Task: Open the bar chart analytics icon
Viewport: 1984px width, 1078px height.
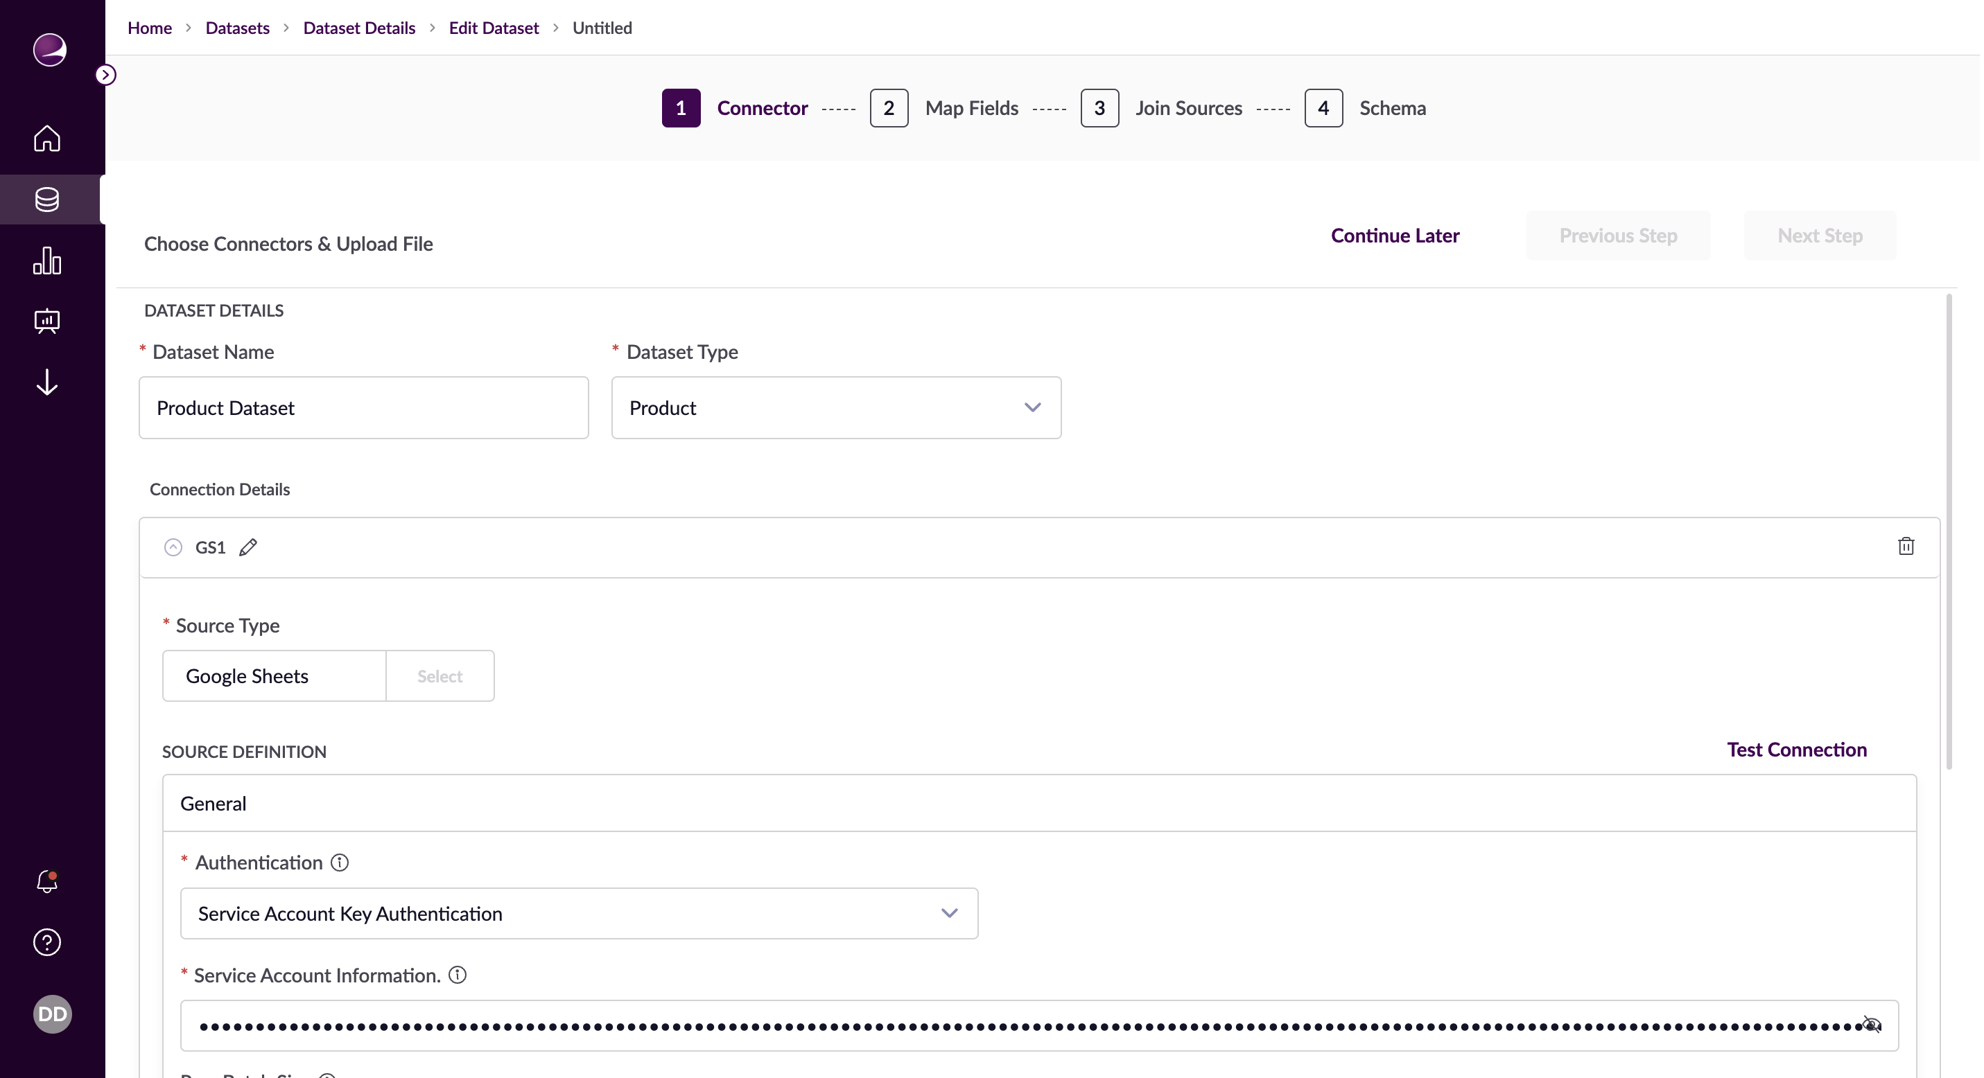Action: coord(47,261)
